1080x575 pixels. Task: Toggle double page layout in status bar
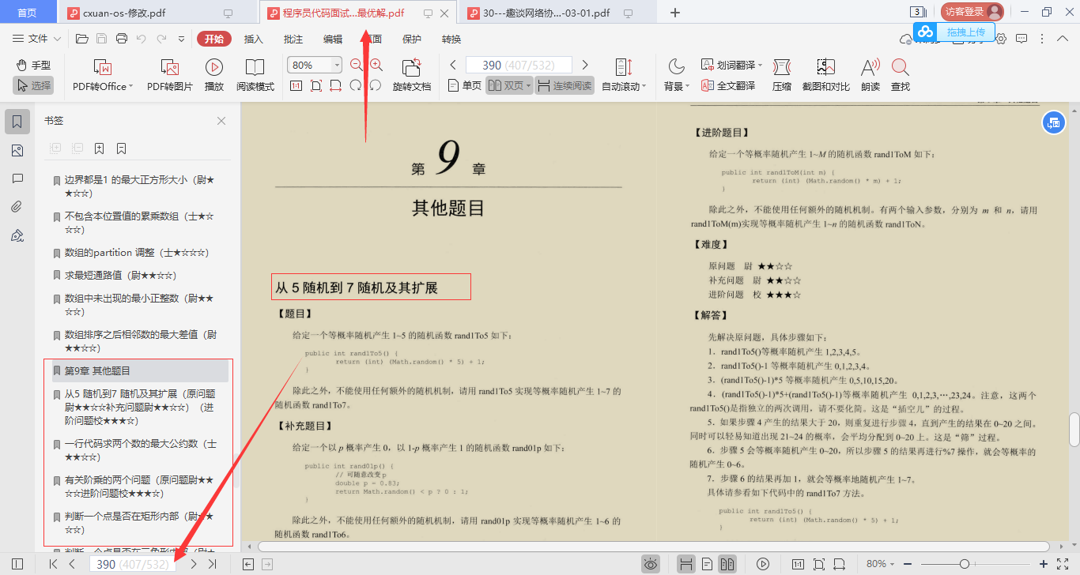click(x=727, y=564)
